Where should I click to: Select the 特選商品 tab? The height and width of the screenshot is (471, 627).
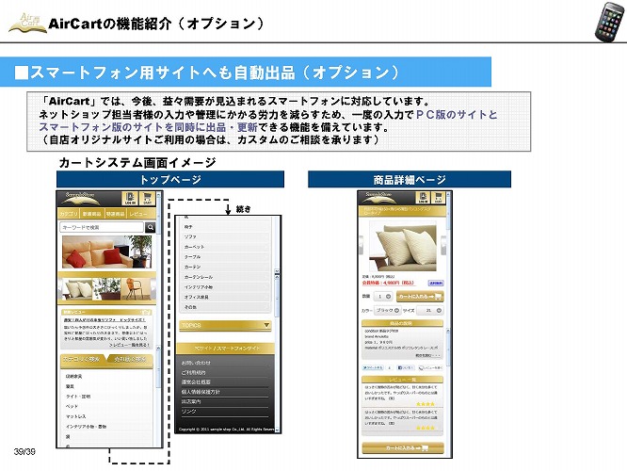click(x=115, y=214)
